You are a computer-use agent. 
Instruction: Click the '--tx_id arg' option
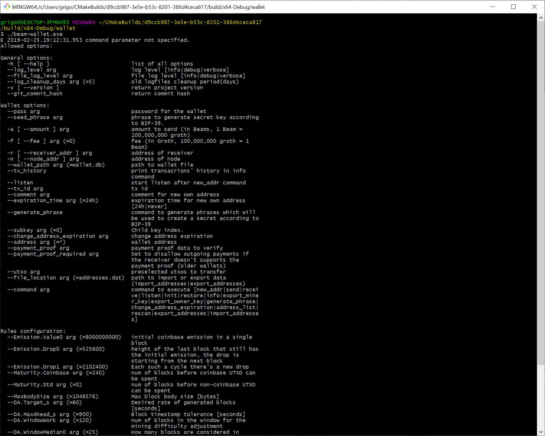click(x=25, y=189)
